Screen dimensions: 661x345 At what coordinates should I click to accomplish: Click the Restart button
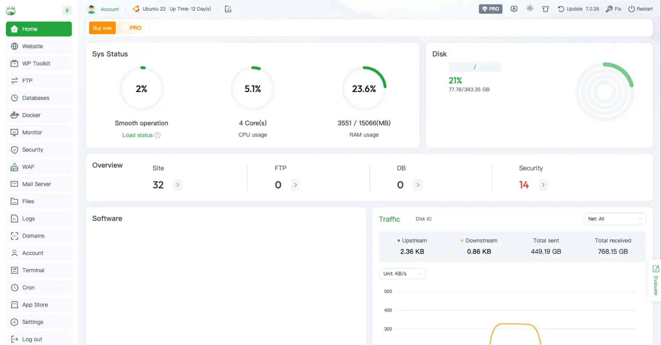pos(640,9)
